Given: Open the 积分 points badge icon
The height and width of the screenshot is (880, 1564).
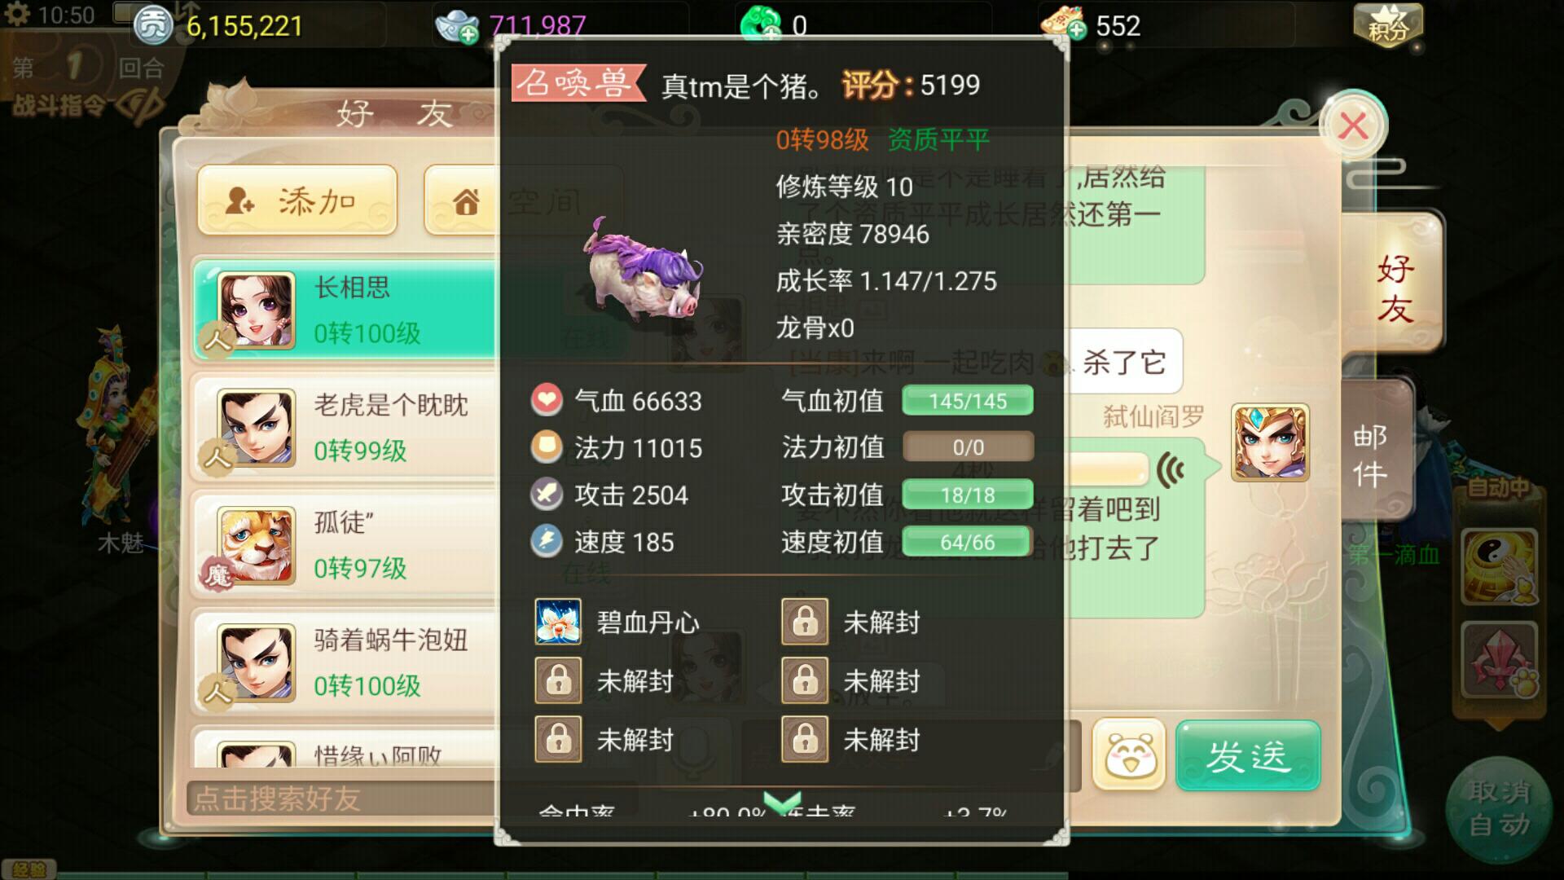Looking at the screenshot, I should pos(1388,26).
